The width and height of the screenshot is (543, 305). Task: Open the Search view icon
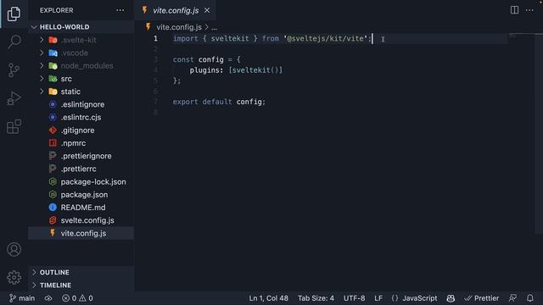14,42
